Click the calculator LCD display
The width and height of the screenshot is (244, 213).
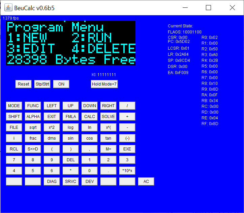[x=71, y=43]
